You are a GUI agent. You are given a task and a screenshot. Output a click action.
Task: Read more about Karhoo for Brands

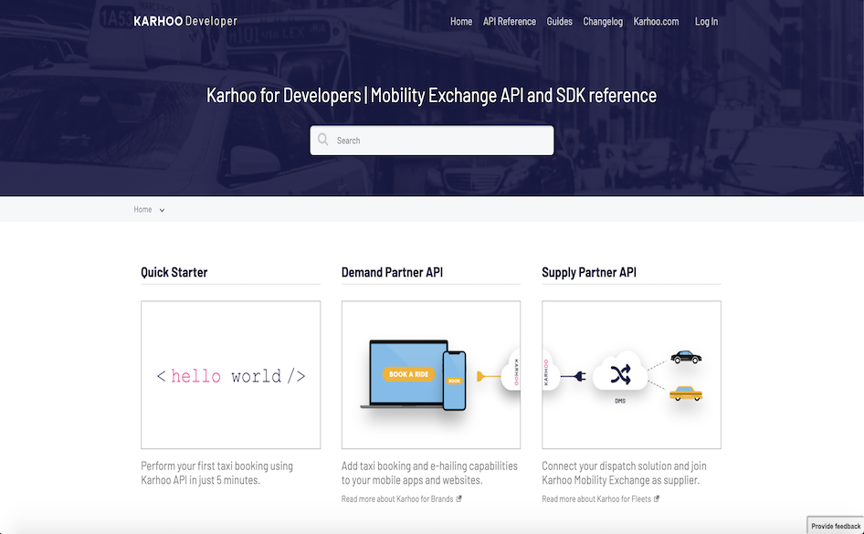397,498
